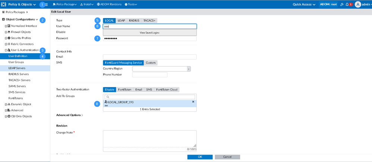Choose SMS two-factor authentication

pos(149,90)
